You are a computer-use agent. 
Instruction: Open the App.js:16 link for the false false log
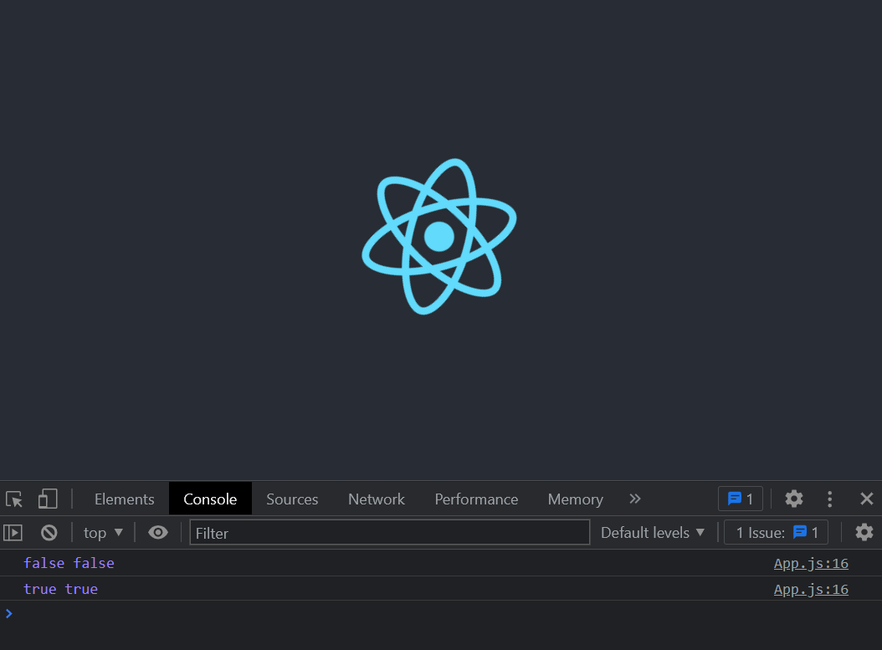pyautogui.click(x=811, y=563)
